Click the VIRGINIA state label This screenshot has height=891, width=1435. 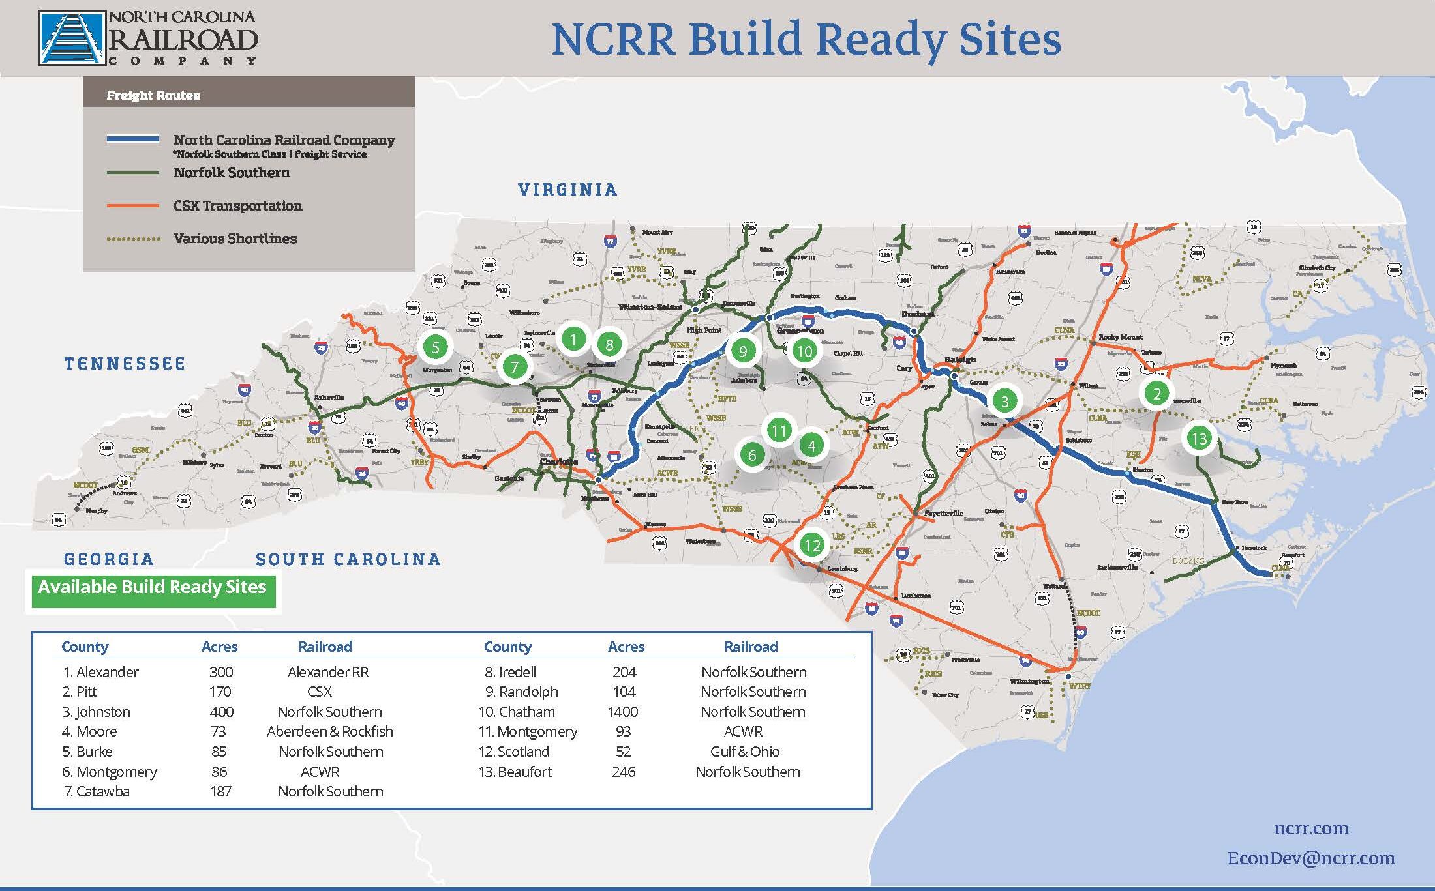pos(567,190)
